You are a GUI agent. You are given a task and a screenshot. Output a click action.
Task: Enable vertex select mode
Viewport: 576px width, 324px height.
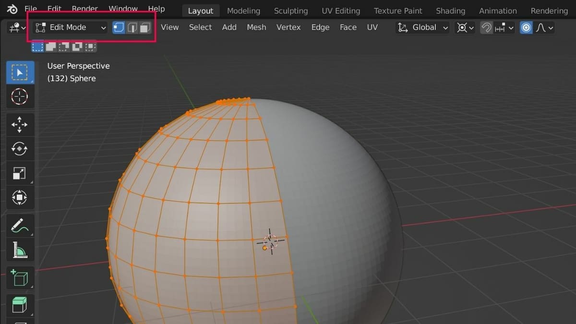[119, 28]
